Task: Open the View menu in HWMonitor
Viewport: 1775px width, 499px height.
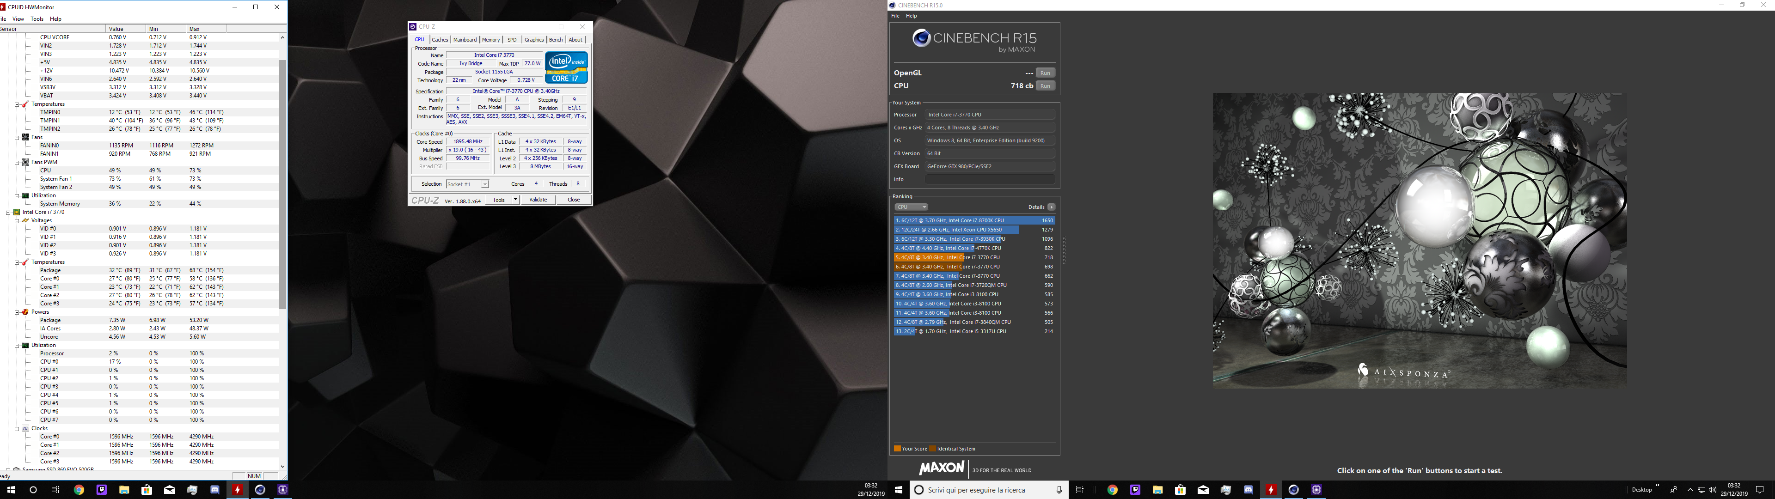Action: click(x=18, y=18)
